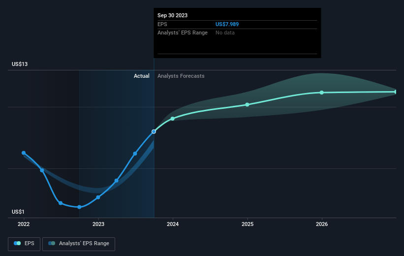404x256 pixels.
Task: Click the lowest EPS data point near late 2022
Action: 79,207
